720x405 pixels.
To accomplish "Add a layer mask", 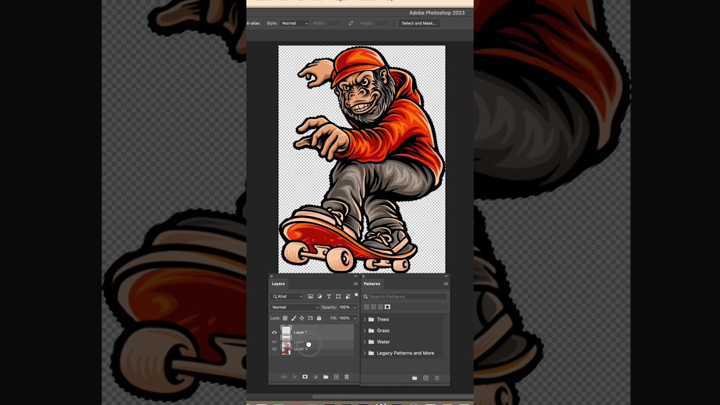I will (x=305, y=377).
